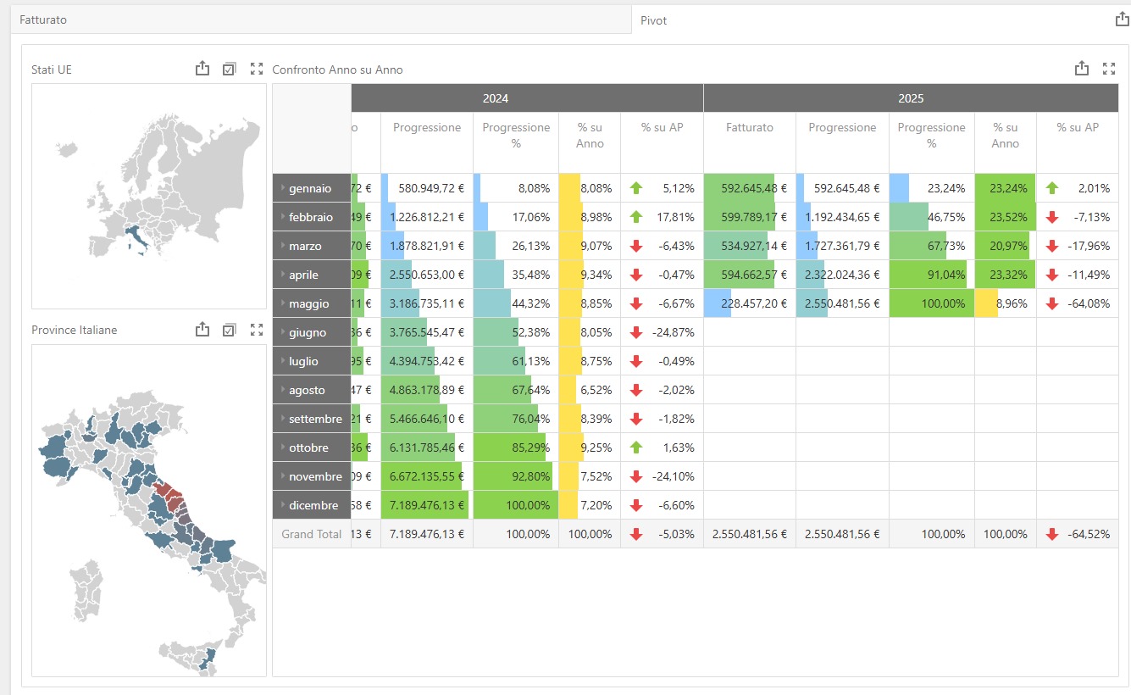Export the Confronto Anno su Anno pivot
This screenshot has width=1131, height=695.
point(1082,69)
